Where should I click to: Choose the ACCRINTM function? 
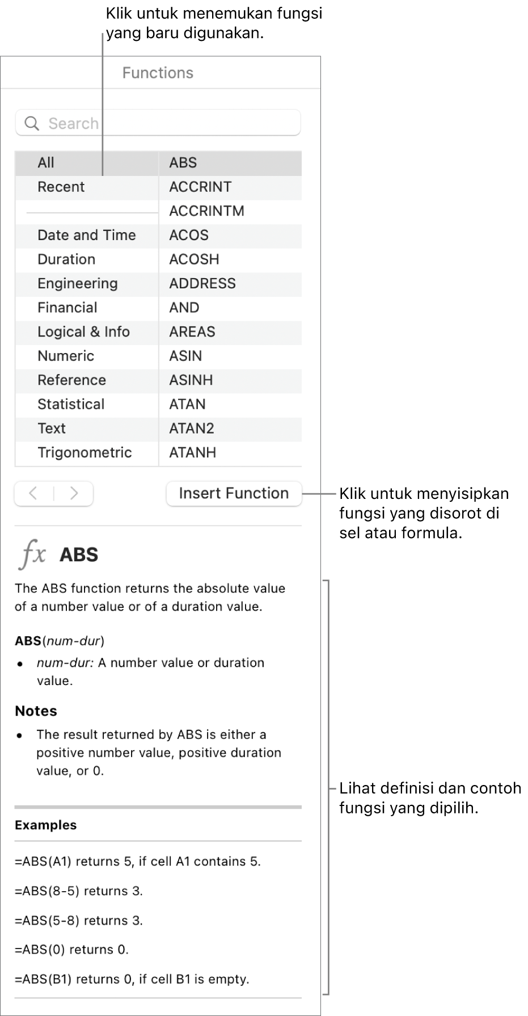pyautogui.click(x=206, y=211)
